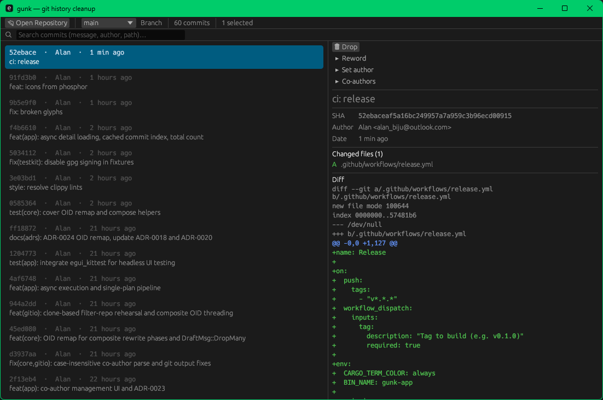Click the '1 selected' indicator
603x400 pixels.
click(237, 23)
